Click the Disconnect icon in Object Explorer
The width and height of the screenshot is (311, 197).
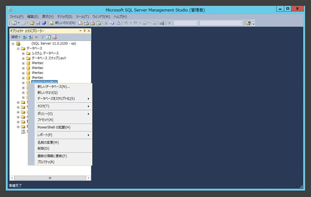tap(31, 37)
